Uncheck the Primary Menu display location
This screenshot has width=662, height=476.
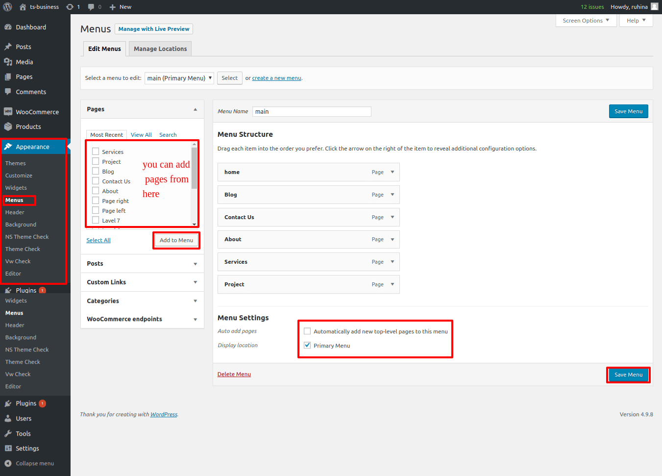point(307,346)
